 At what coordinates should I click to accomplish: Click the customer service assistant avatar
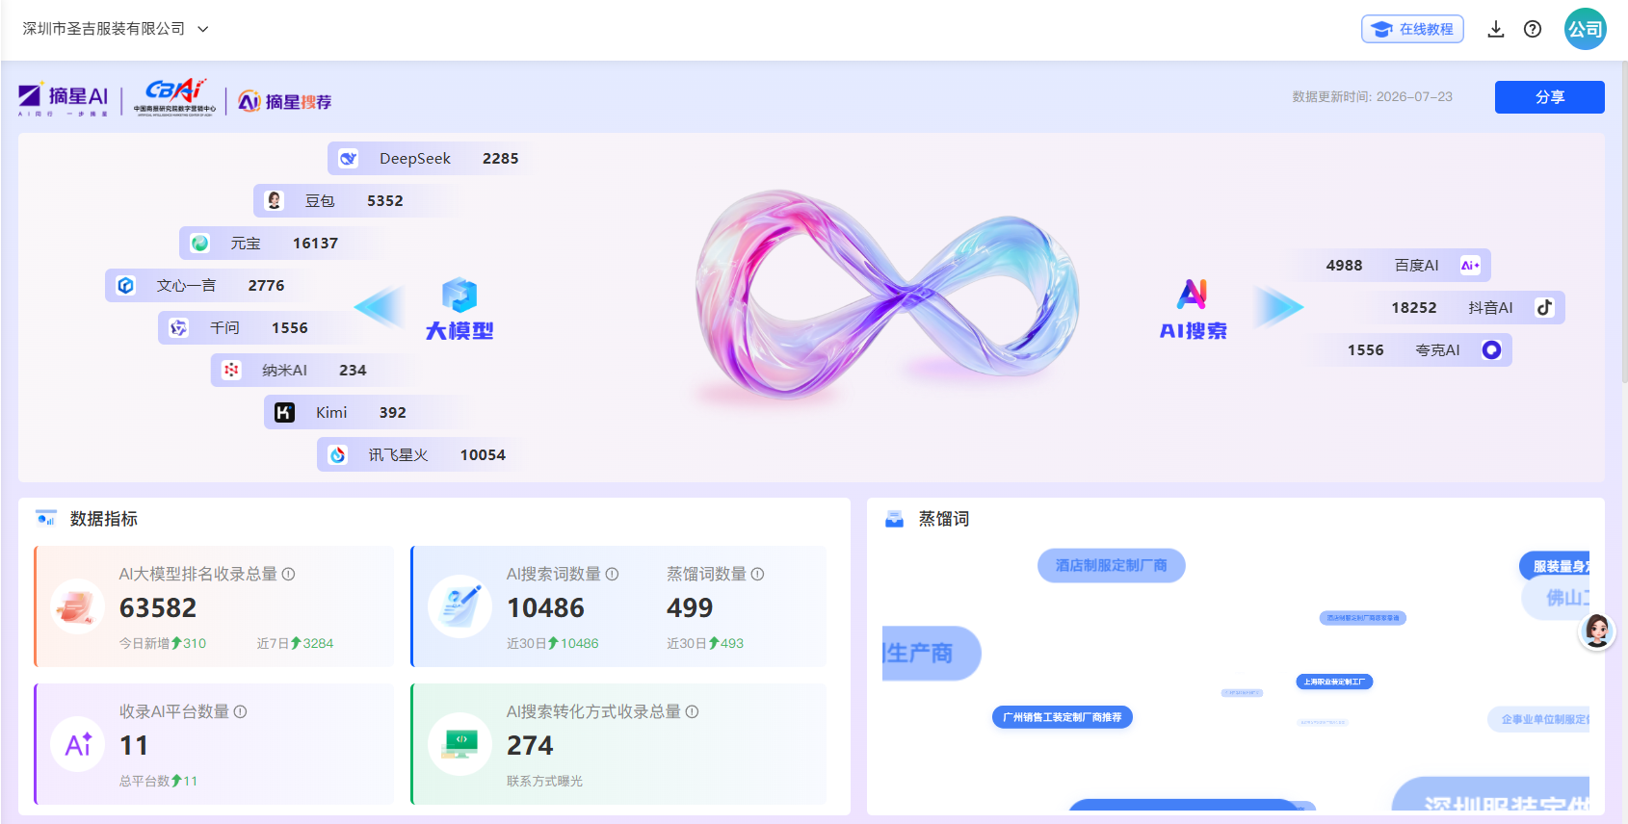click(1596, 631)
